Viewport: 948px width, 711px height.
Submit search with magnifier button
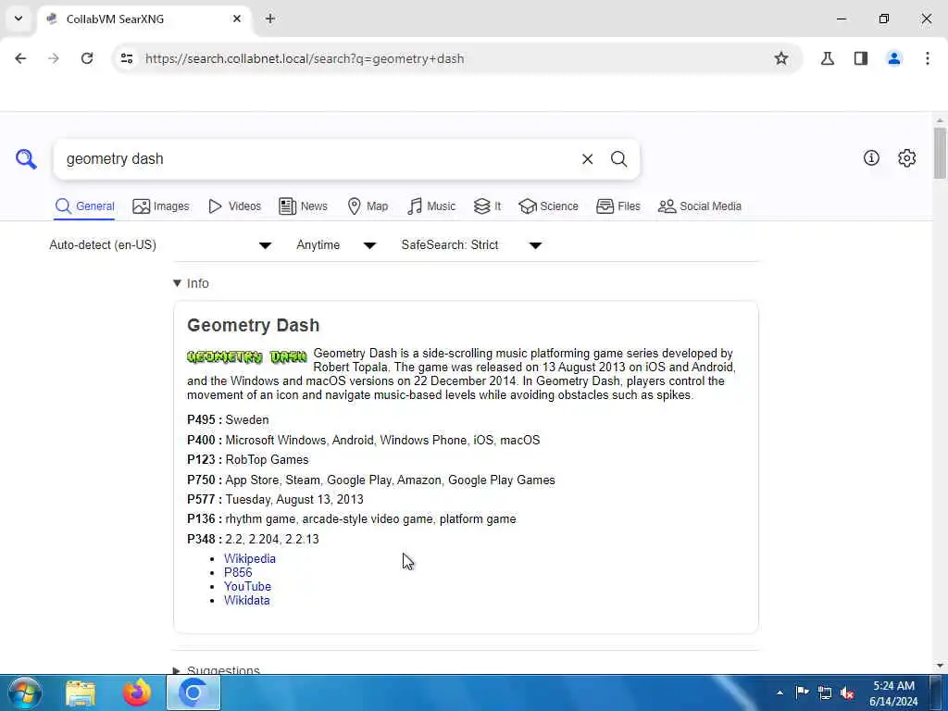618,159
